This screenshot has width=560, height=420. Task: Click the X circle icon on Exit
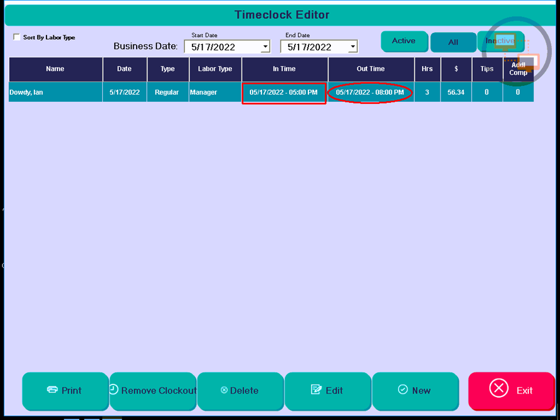click(499, 388)
